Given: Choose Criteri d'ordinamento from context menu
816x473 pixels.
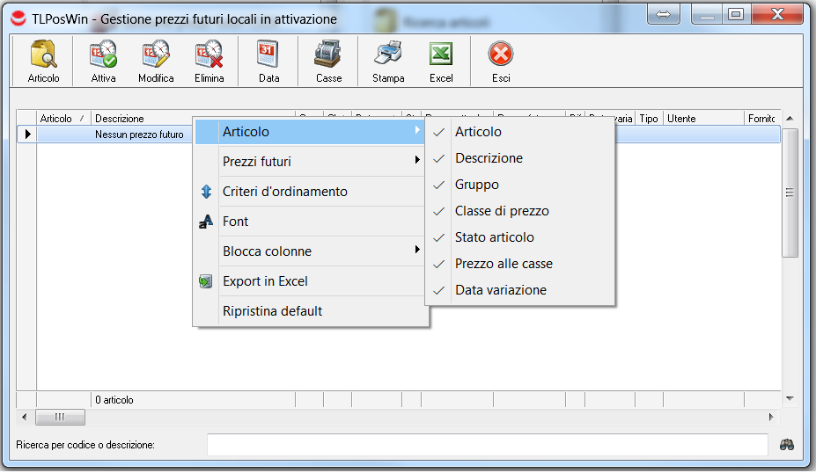Looking at the screenshot, I should [310, 192].
